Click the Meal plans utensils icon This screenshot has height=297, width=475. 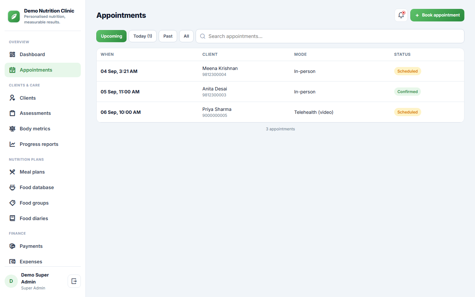[12, 172]
